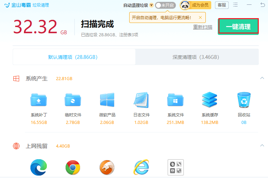This screenshot has width=268, height=178.
Task: Open the hamburger menu icon
Action: [x=235, y=5]
